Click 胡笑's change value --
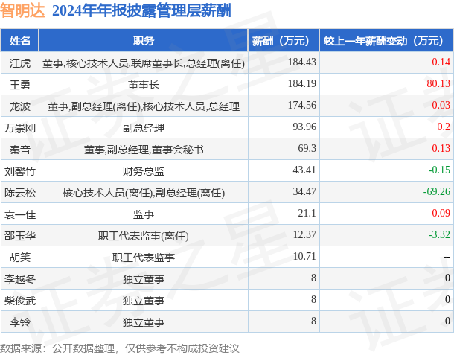This screenshot has height=355, width=454. coord(447,257)
